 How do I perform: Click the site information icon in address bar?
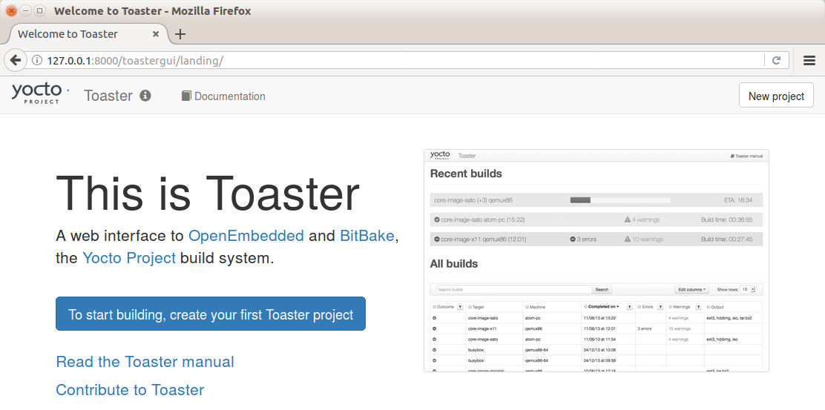point(37,61)
